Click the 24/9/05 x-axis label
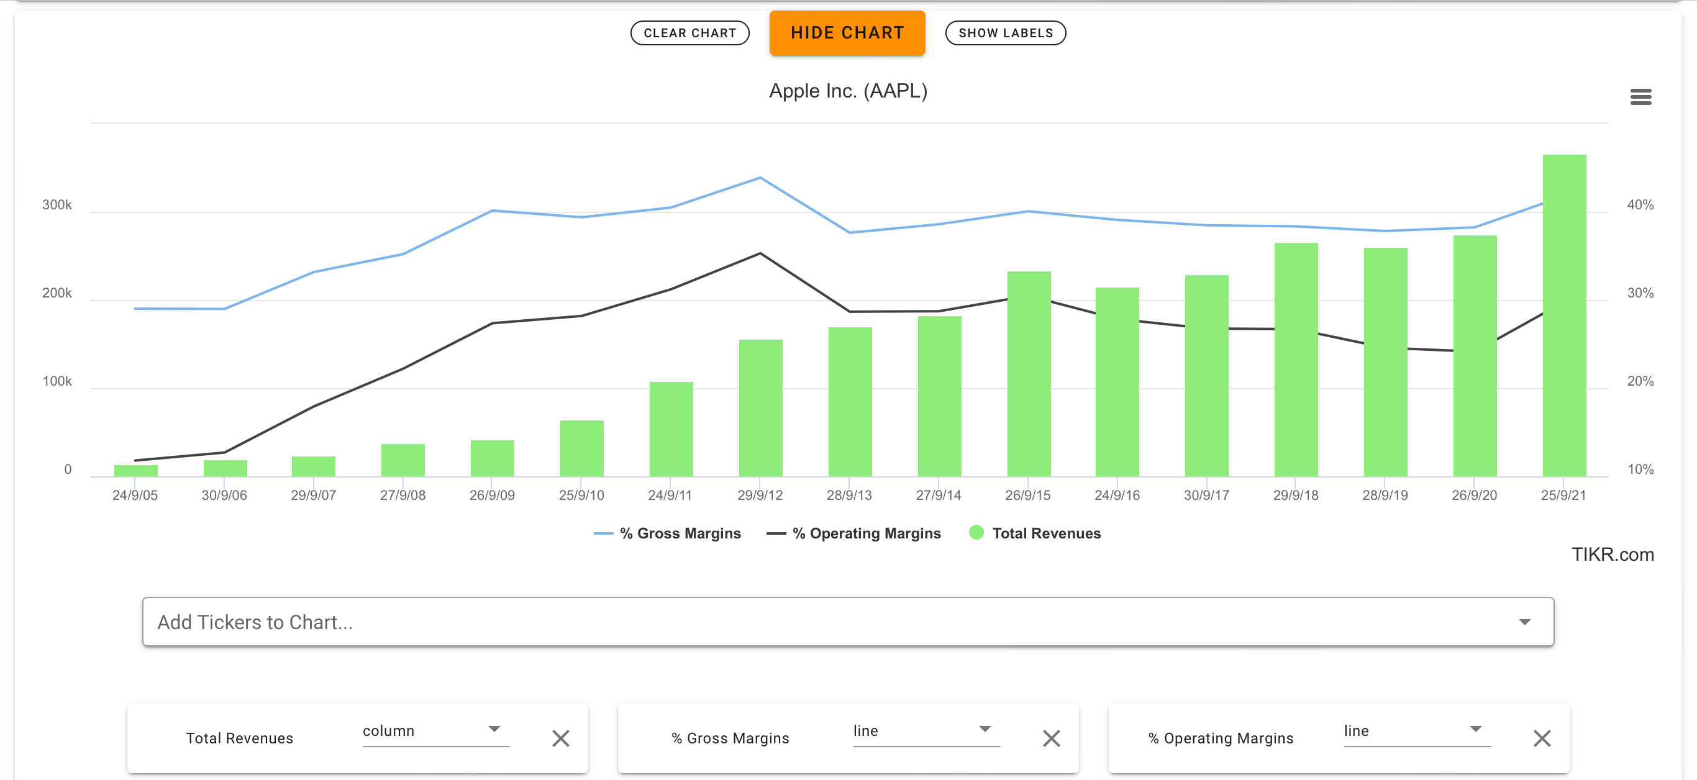The image size is (1697, 780). (x=134, y=496)
